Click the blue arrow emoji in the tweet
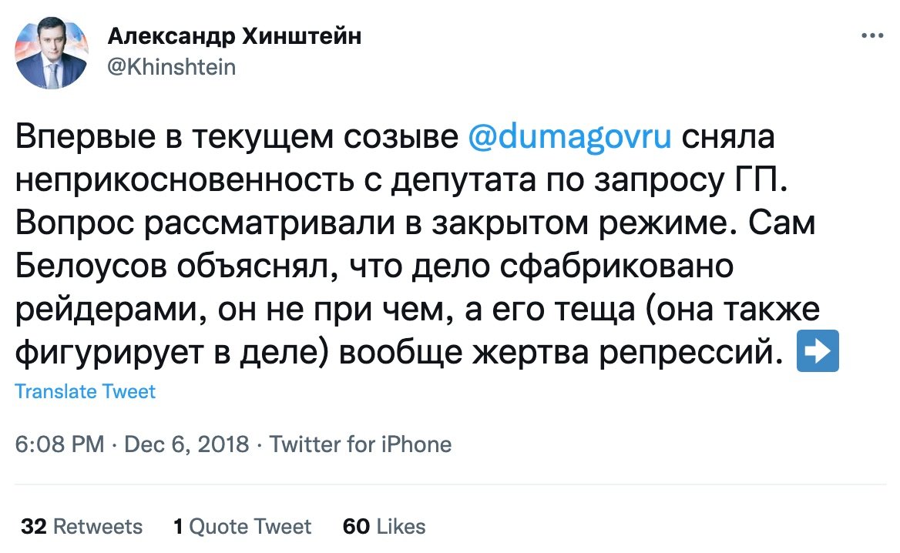900x553 pixels. tap(817, 351)
